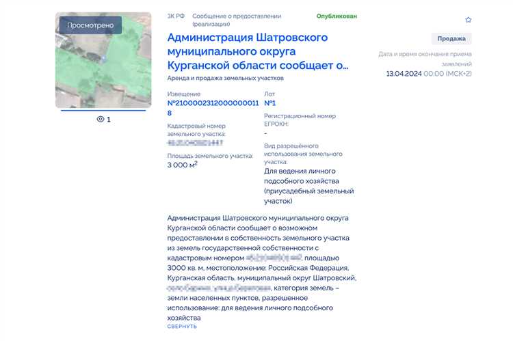Screen dimensions: 513x341
Task: Collapse description with 'СВЕРНУТЬ'
Action: [182, 326]
